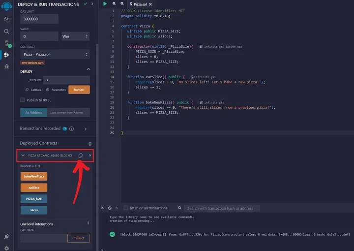Click the green Run script play icon
Viewport: 354px width, 251px height.
pos(105,3)
